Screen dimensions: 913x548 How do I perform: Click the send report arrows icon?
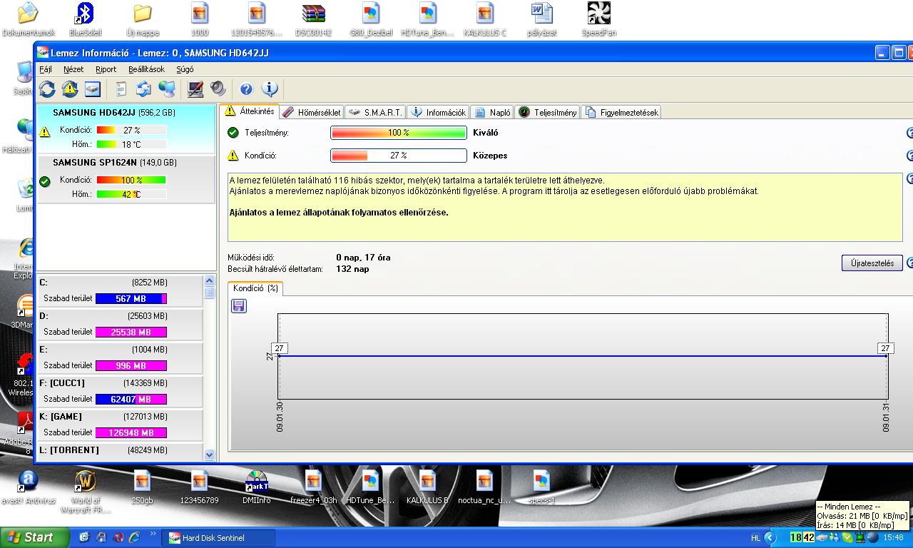(143, 89)
